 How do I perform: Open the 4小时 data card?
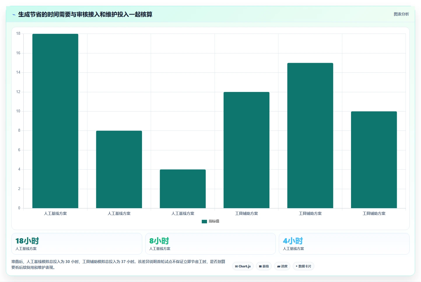(344, 244)
